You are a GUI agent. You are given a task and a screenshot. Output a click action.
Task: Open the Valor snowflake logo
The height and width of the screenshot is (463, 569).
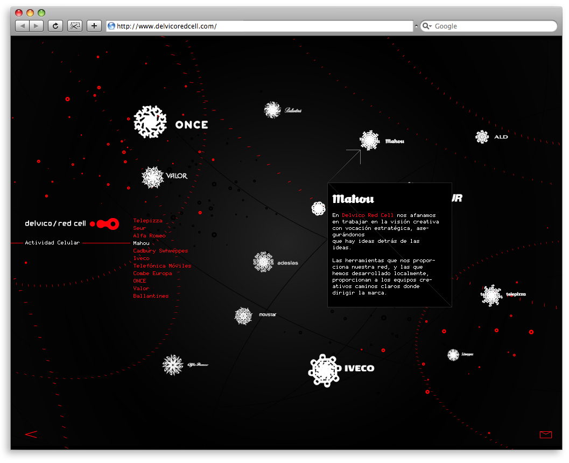click(x=152, y=177)
